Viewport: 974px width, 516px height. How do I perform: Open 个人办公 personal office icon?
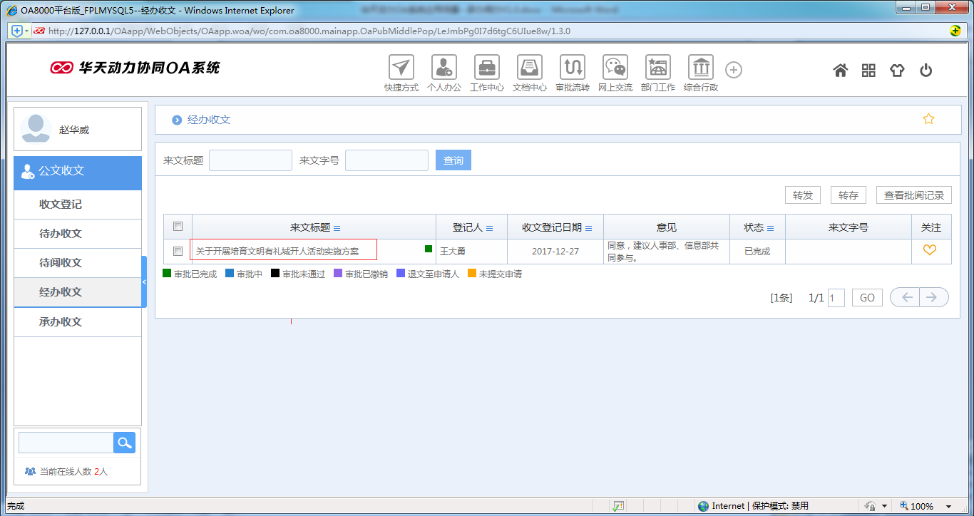(444, 68)
